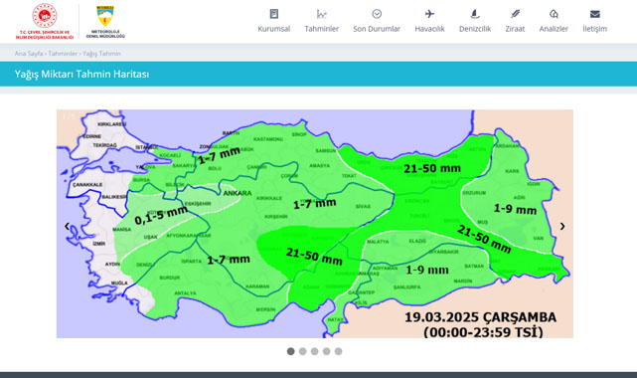Open the Havacılık airplane icon
This screenshot has width=637, height=378.
429,14
